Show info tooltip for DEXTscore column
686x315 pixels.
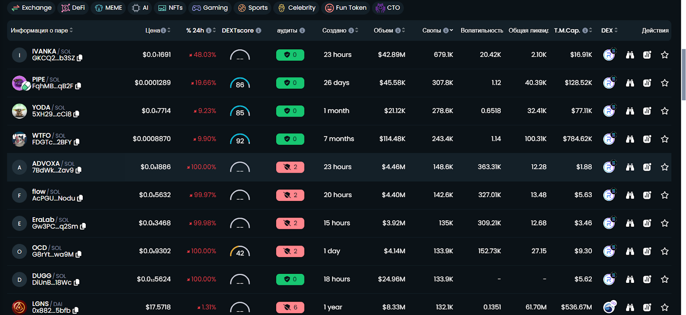click(259, 30)
